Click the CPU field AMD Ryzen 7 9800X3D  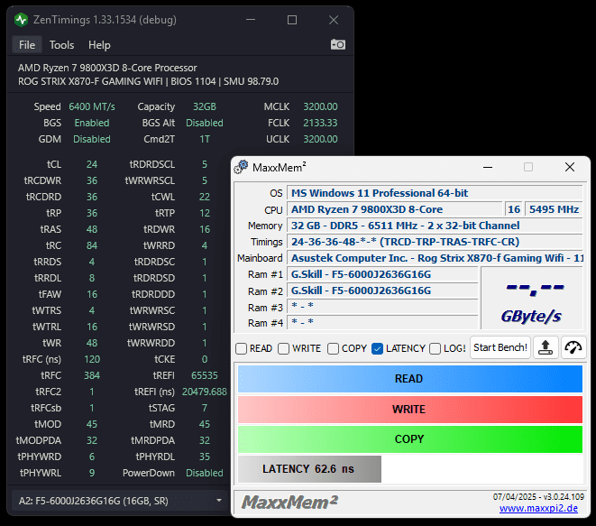(x=395, y=209)
